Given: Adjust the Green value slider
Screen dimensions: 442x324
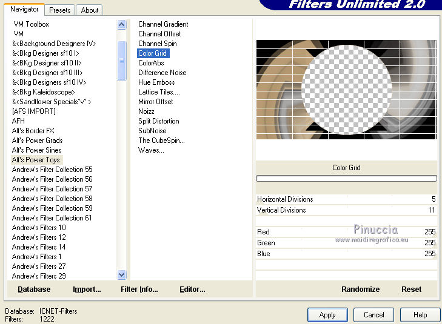Looking at the screenshot, I should point(346,243).
